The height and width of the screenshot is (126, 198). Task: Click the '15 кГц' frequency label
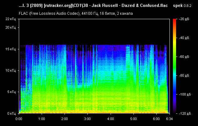(11, 49)
